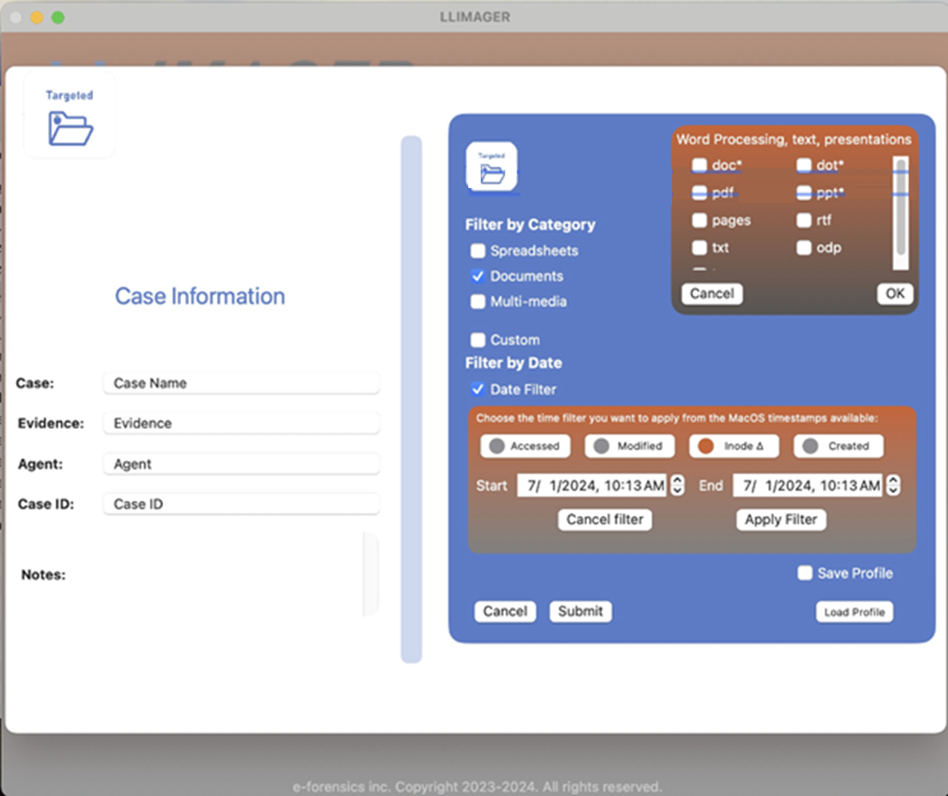The image size is (948, 796).
Task: Click the End date stepper arrows
Action: coord(892,486)
